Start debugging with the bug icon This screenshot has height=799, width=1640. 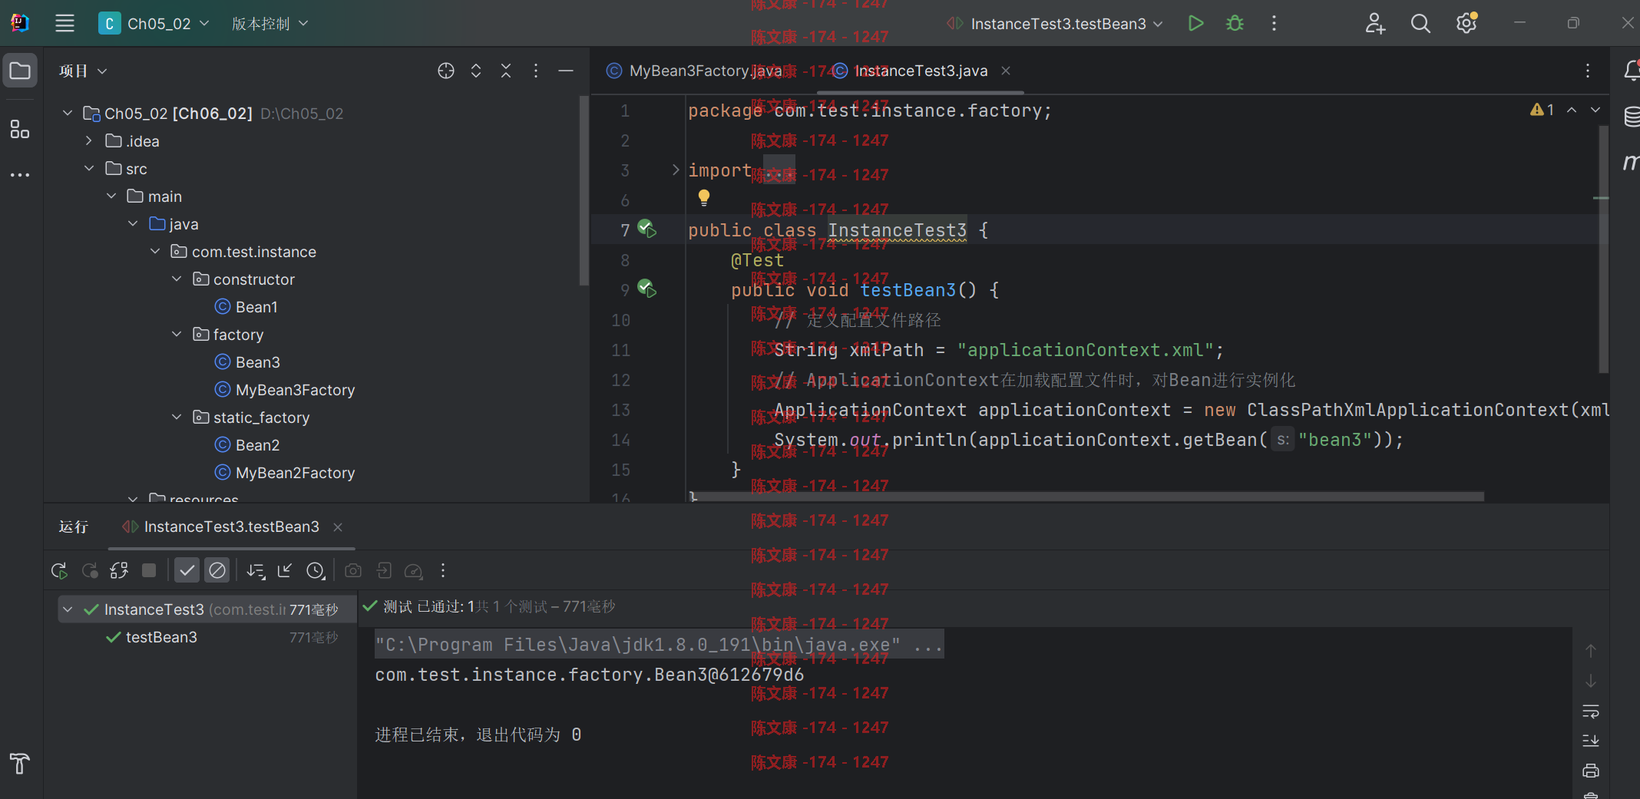click(1235, 23)
